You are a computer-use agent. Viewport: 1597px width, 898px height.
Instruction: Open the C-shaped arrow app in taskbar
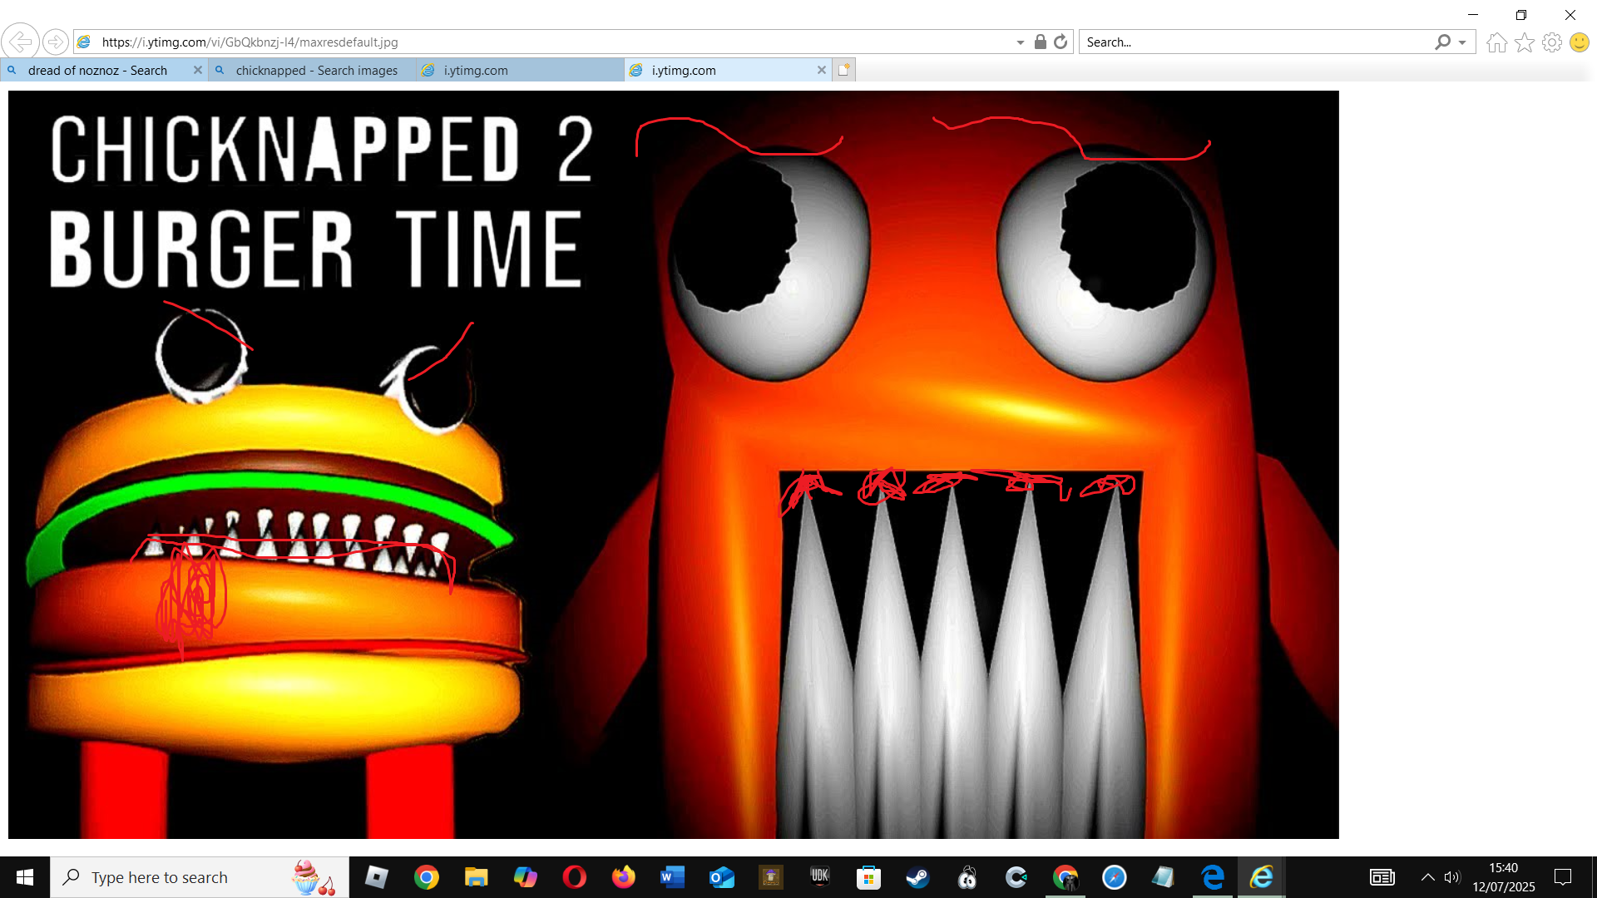pyautogui.click(x=1016, y=877)
